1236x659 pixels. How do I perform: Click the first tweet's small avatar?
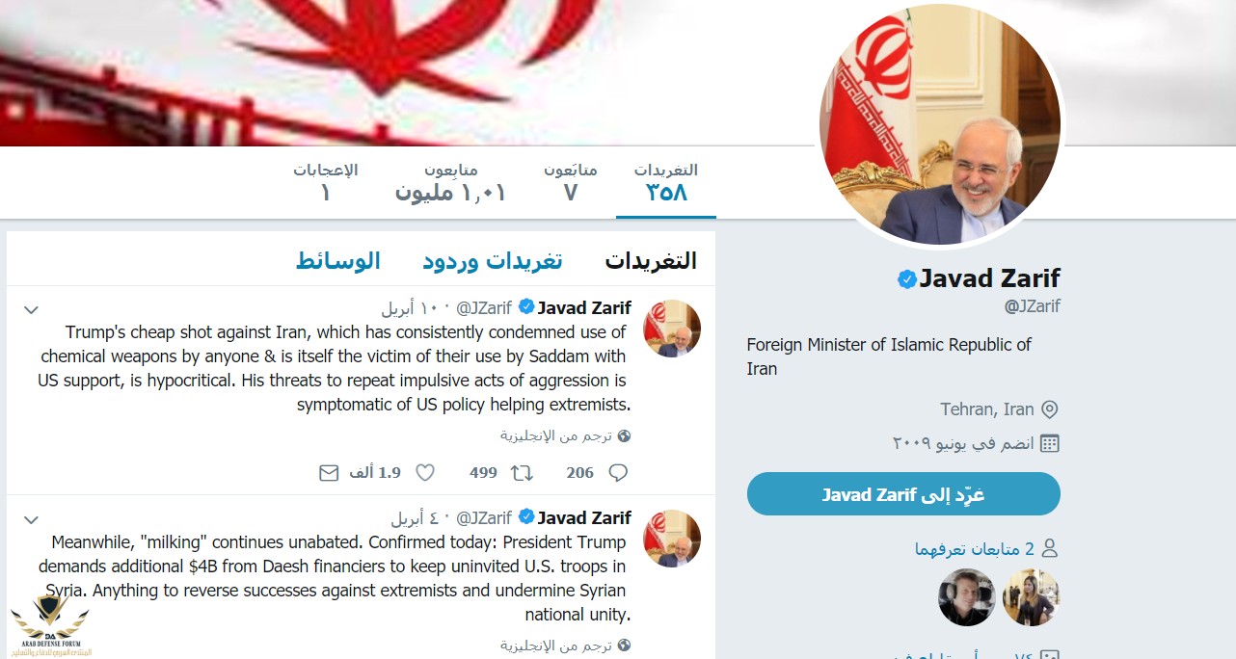pos(672,329)
